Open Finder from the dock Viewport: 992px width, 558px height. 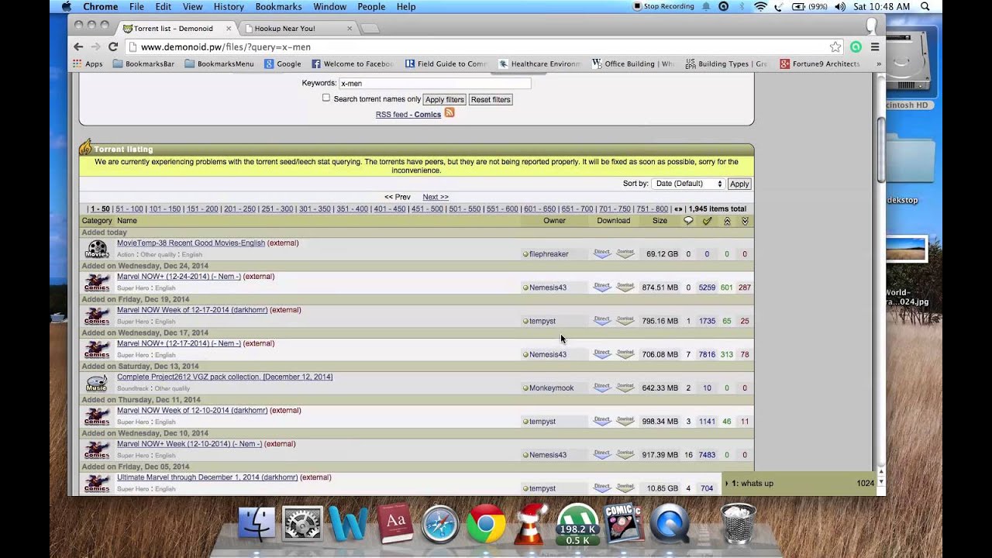(257, 525)
